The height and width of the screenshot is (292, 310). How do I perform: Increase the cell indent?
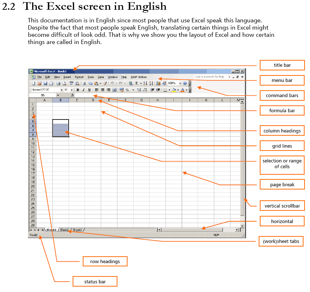click(x=158, y=90)
